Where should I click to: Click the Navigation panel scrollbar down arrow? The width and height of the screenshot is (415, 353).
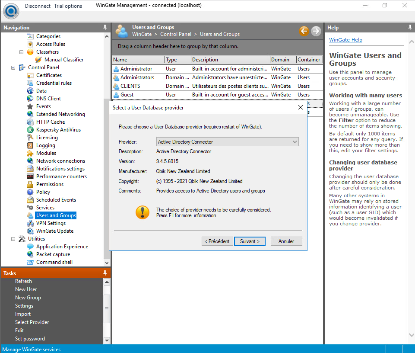(x=107, y=263)
